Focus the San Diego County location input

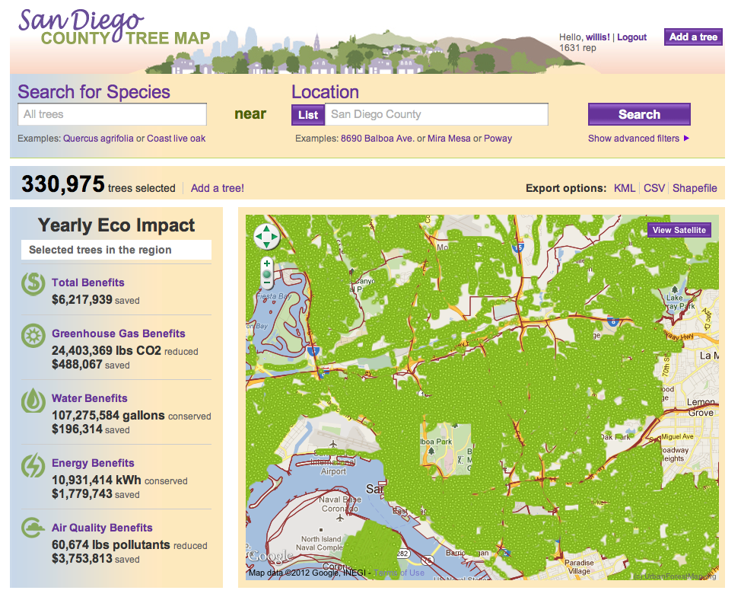tap(437, 114)
